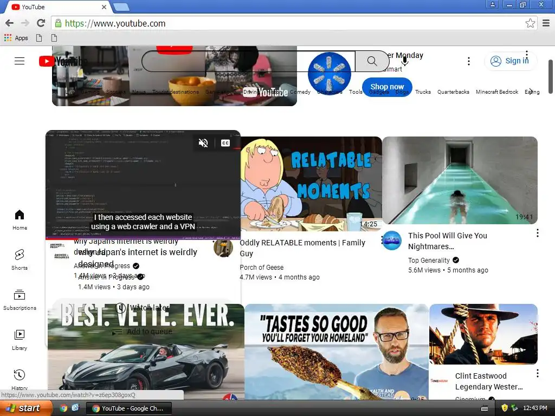Open Apps in the bookmarks bar
This screenshot has height=416, width=555.
16,38
